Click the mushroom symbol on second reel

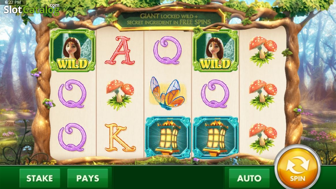120,94
